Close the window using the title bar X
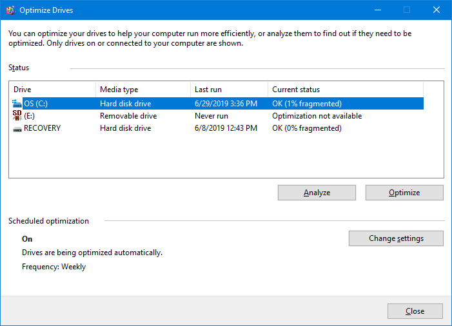Screen dimensions: 452x326 [437, 10]
